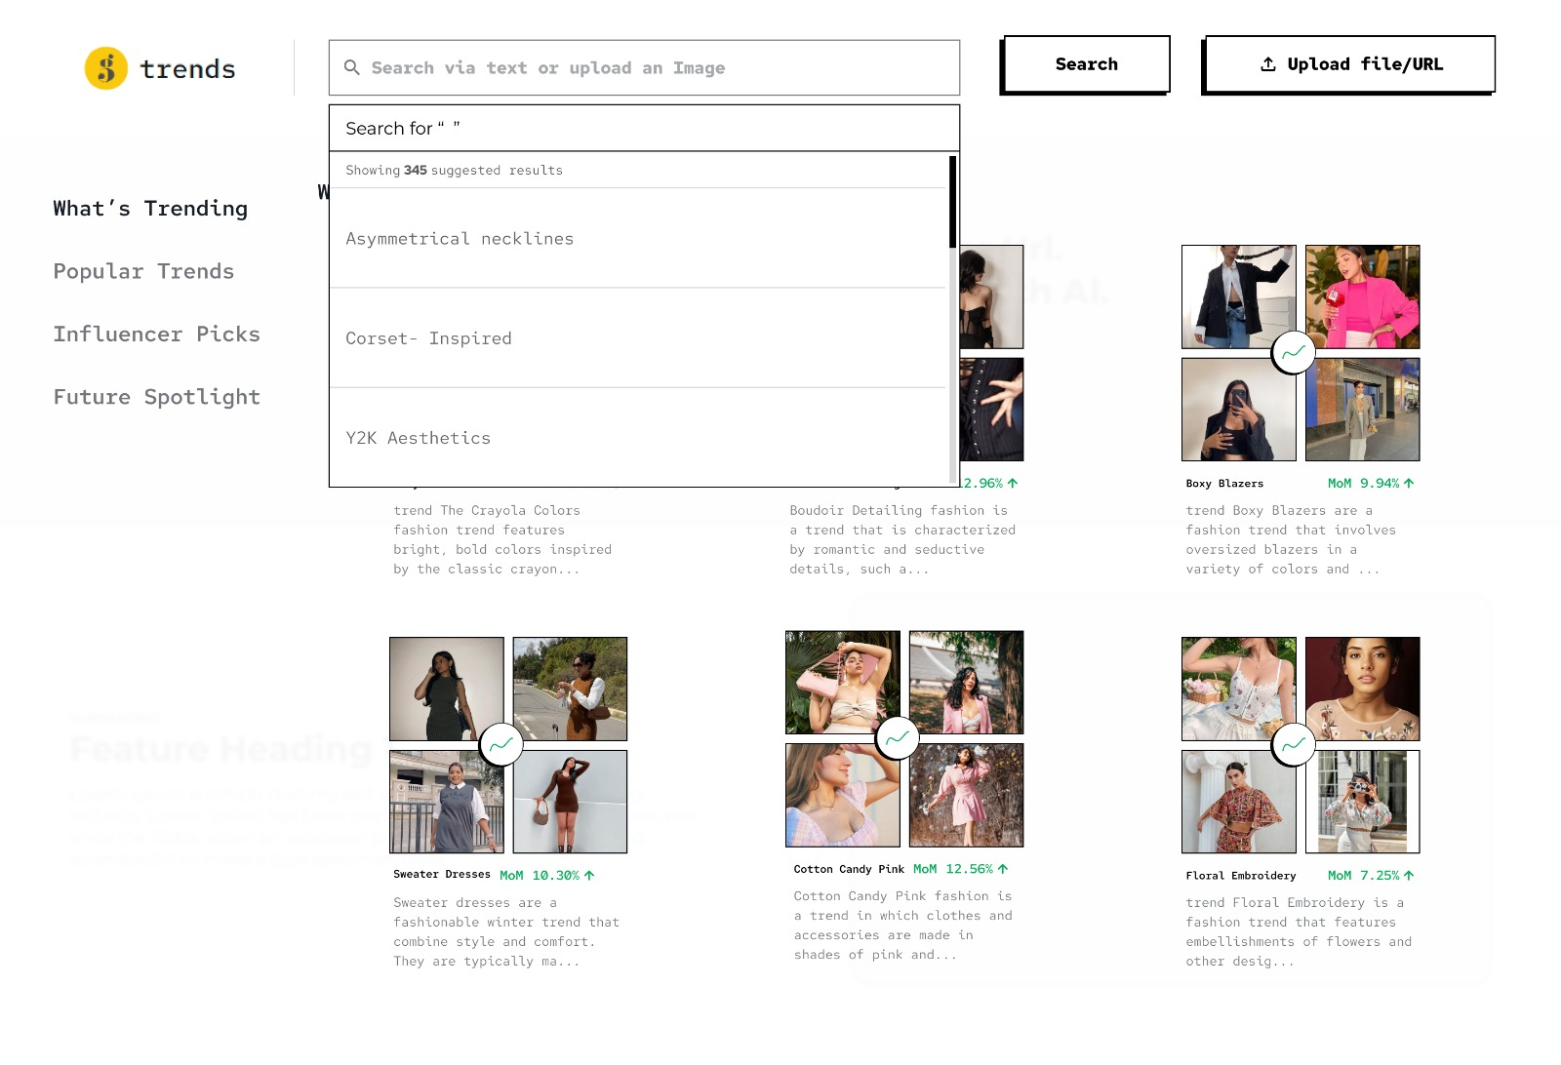1561x1065 pixels.
Task: Open the man in black blazer photo
Action: tap(1239, 296)
